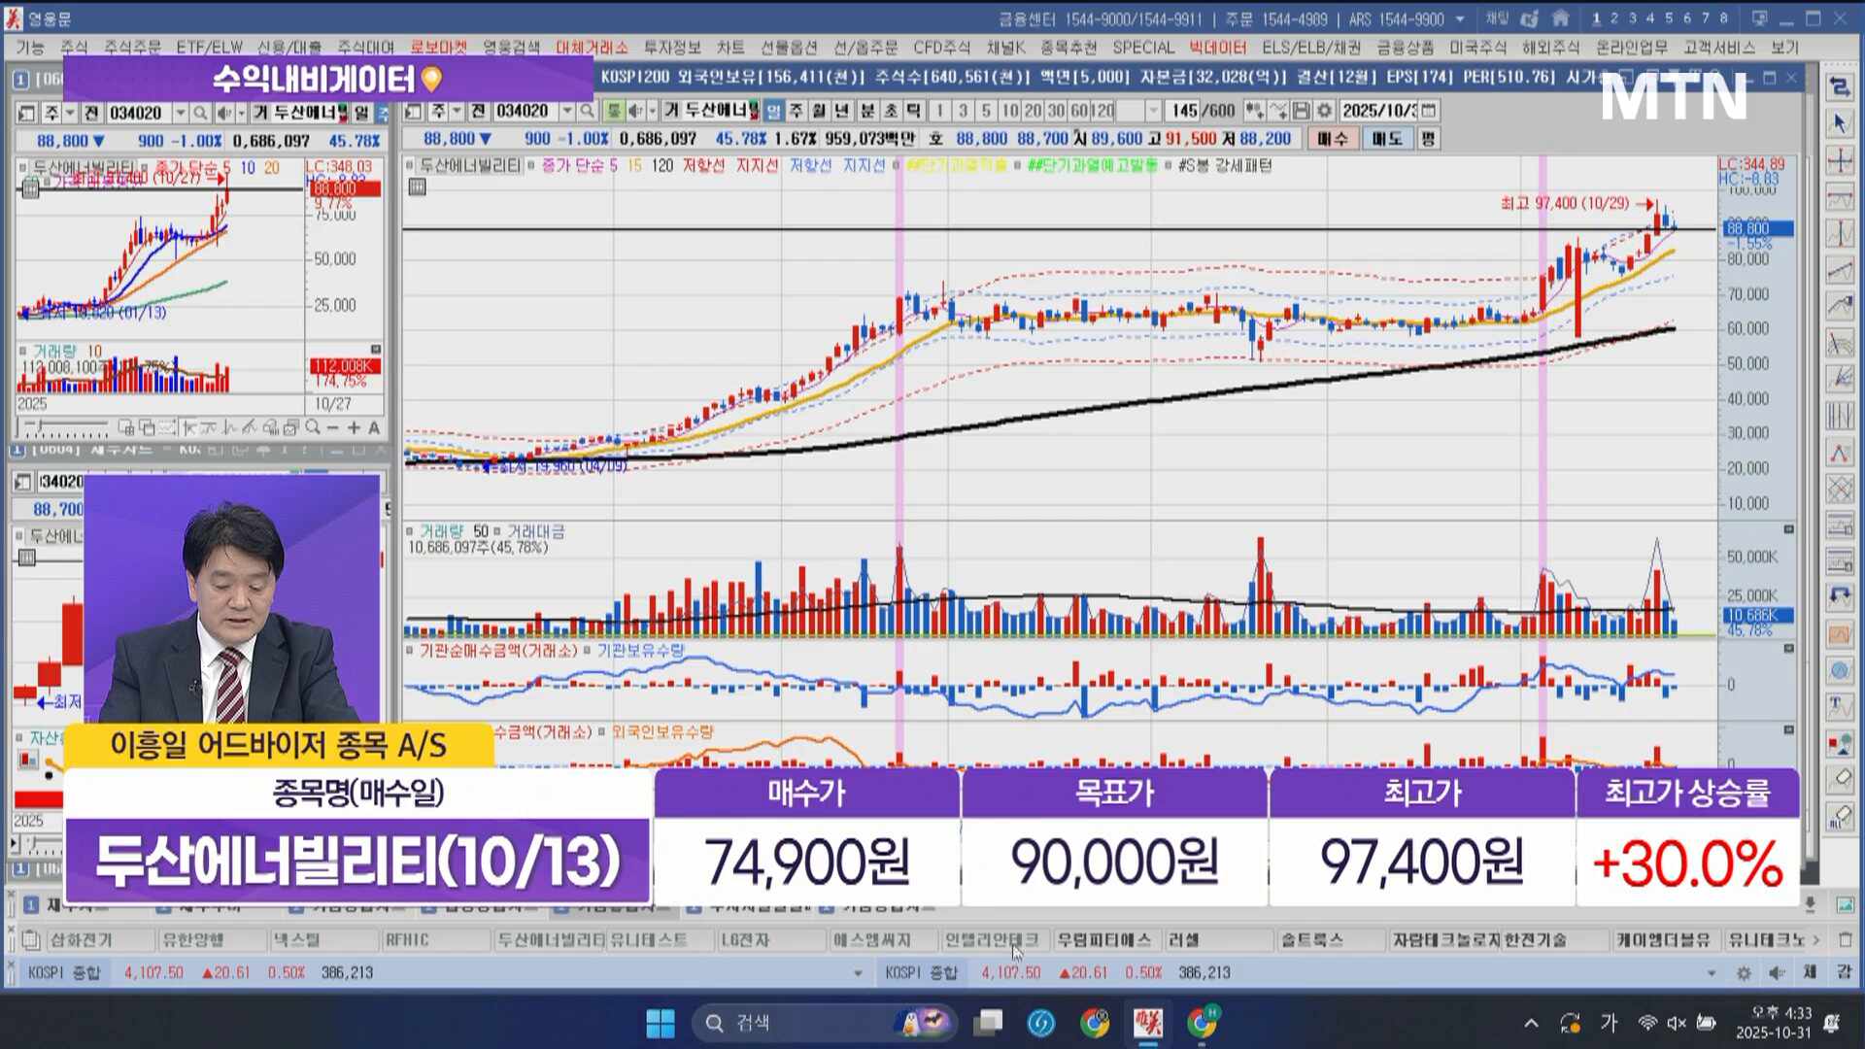This screenshot has width=1865, height=1049.
Task: Open the date calendar picker icon
Action: (x=1428, y=111)
